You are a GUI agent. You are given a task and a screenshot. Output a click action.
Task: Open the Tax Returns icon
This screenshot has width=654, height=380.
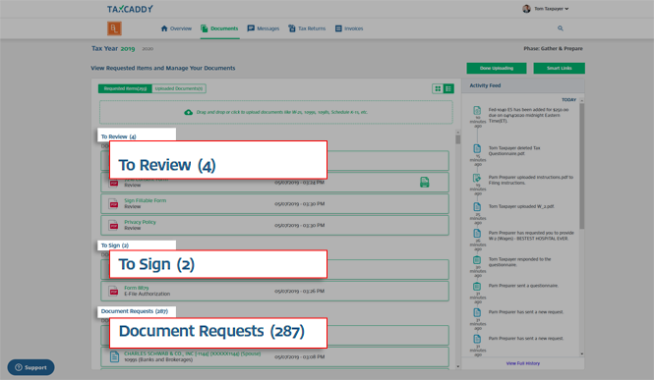click(292, 28)
